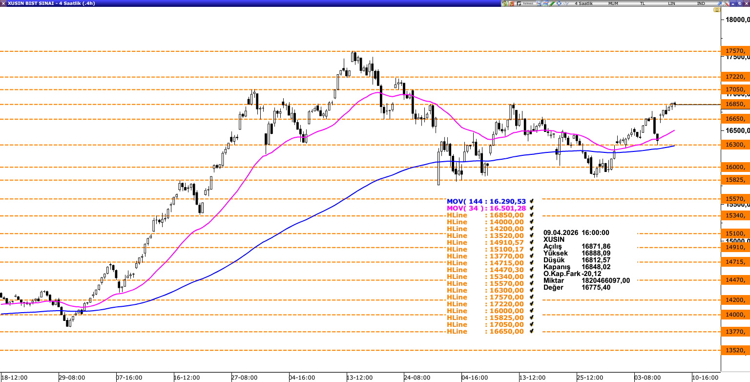Image resolution: width=750 pixels, height=382 pixels.
Task: Open the wrench and screwdriver settings icon
Action: click(726, 3)
